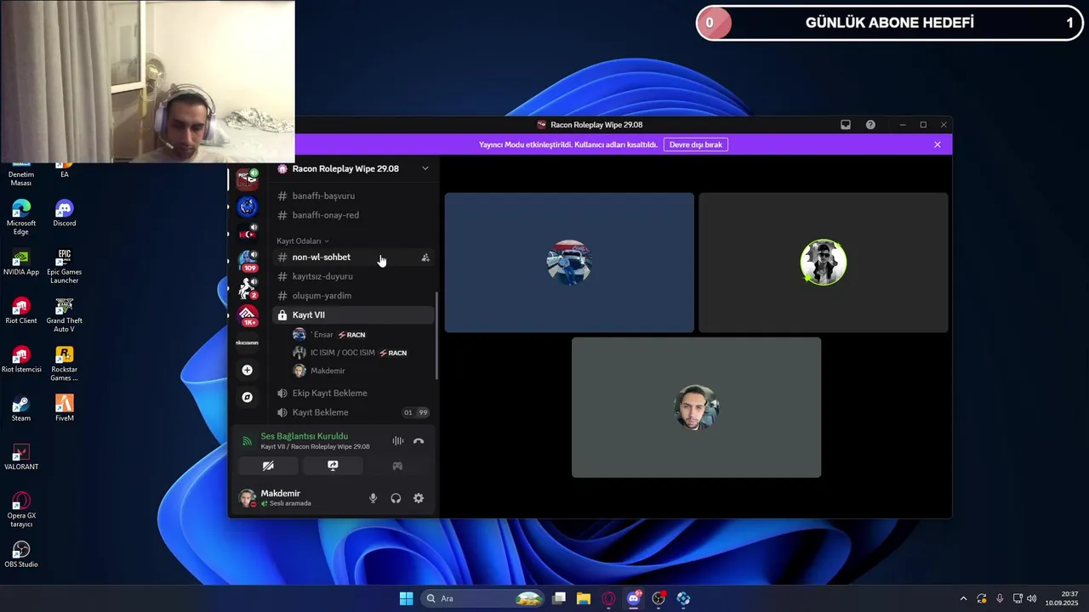Open Microsoft Edge desktop shortcut
Image resolution: width=1089 pixels, height=612 pixels.
[21, 218]
